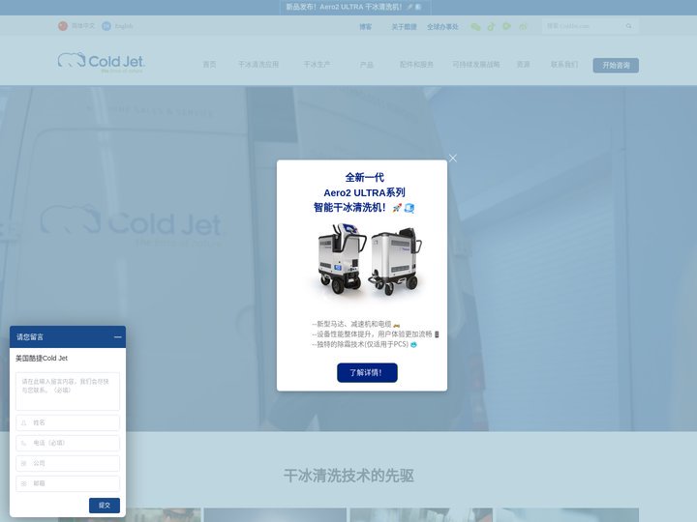Open the 关于酷捷 about link

click(x=404, y=27)
